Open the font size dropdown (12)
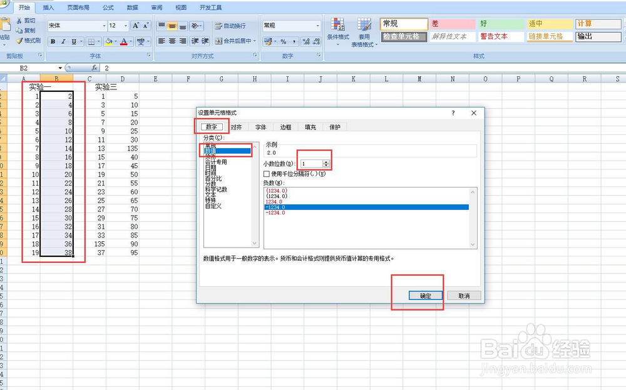626x390 pixels. click(125, 26)
